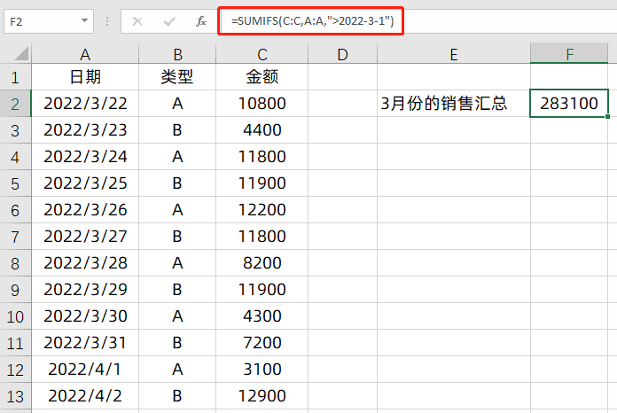Click type cell A in row 2
The width and height of the screenshot is (617, 413).
[177, 104]
